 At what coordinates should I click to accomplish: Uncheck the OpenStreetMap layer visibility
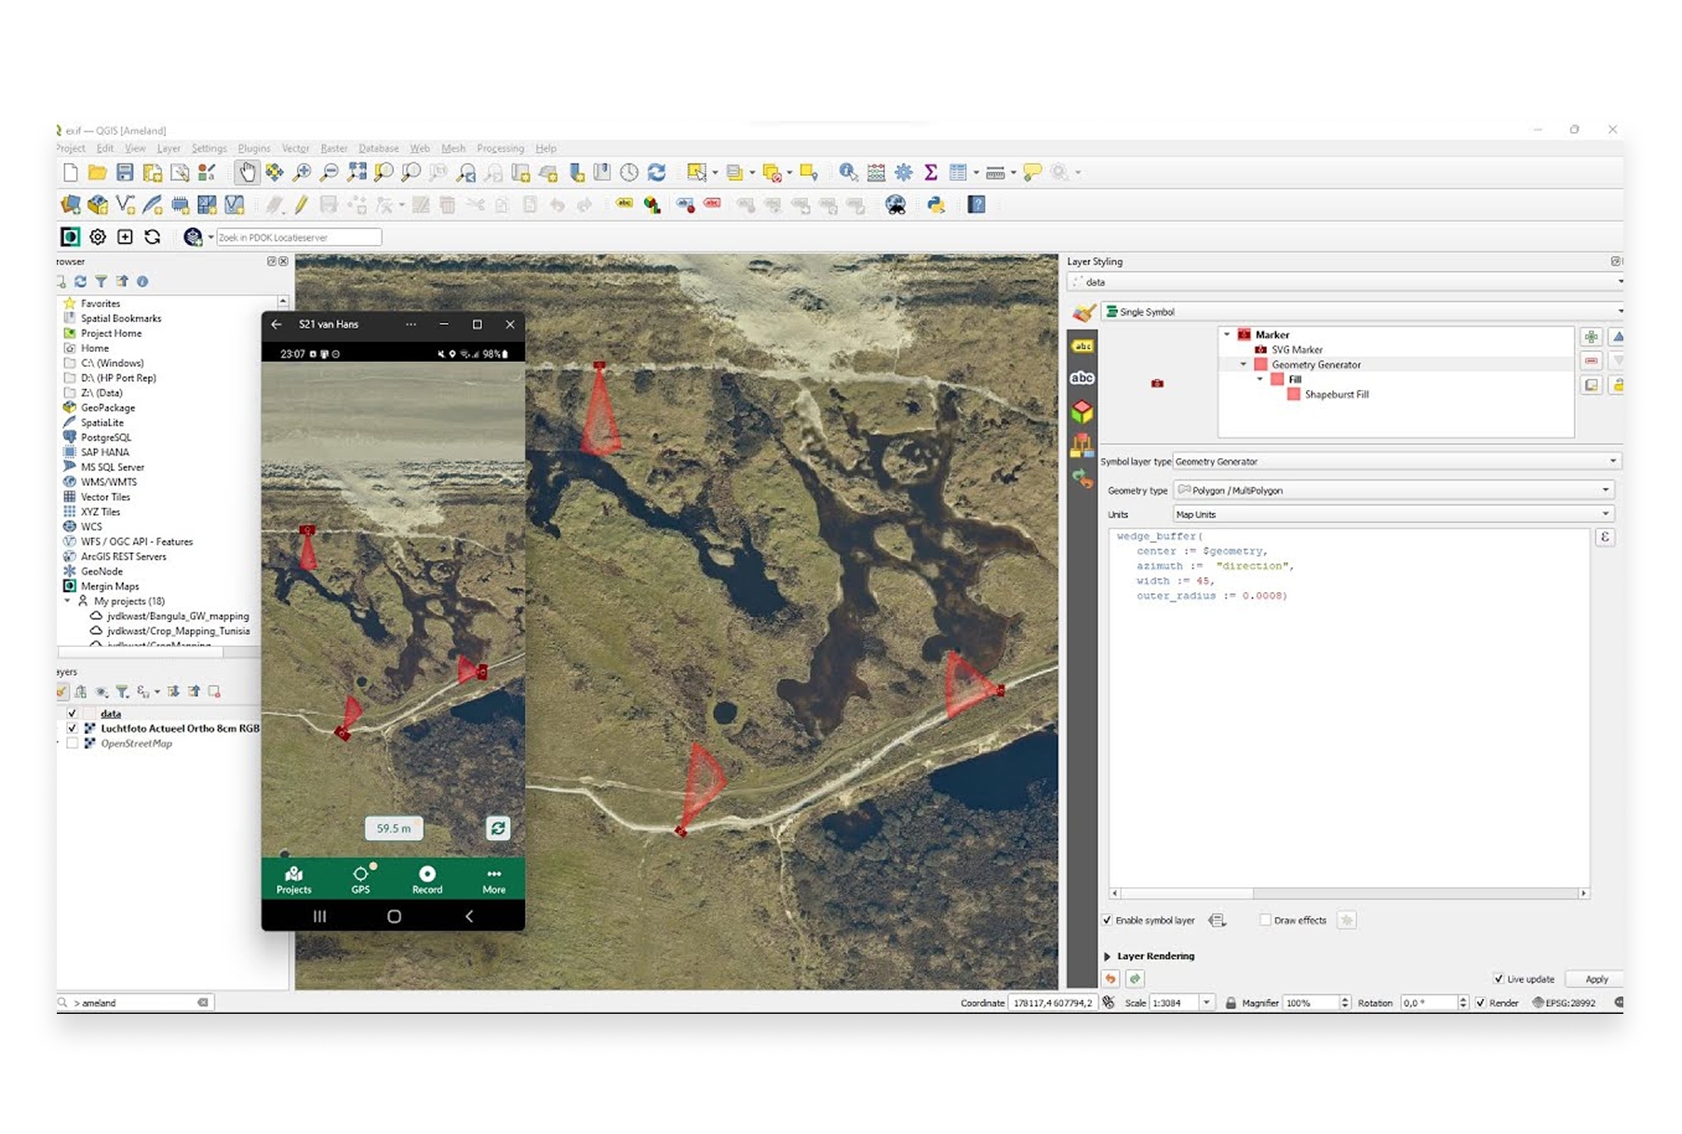click(x=72, y=743)
